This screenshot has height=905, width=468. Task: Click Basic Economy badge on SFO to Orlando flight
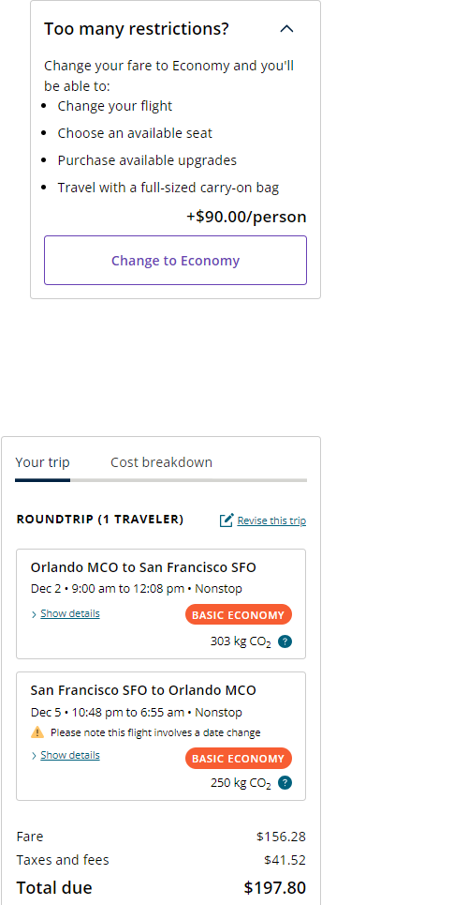(x=239, y=759)
